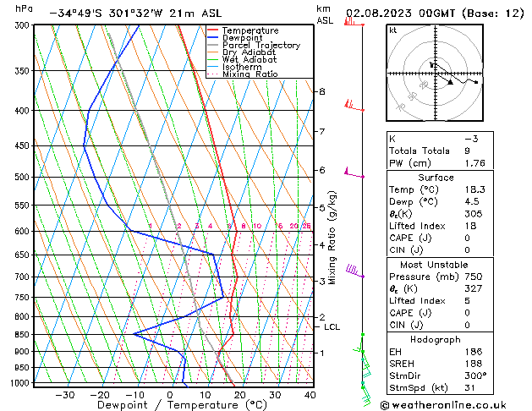Click the 300 hPa wind barb
This screenshot has height=411, width=532.
354,22
